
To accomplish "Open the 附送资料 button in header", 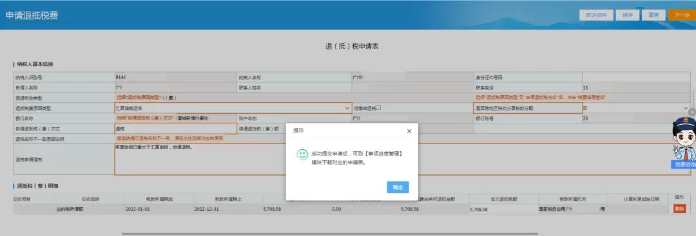I will tap(596, 15).
